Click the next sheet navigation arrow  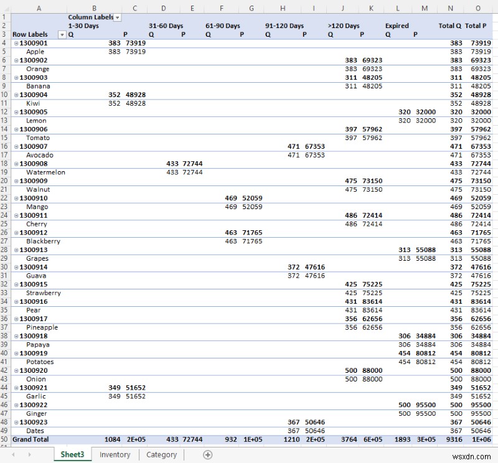coord(29,455)
